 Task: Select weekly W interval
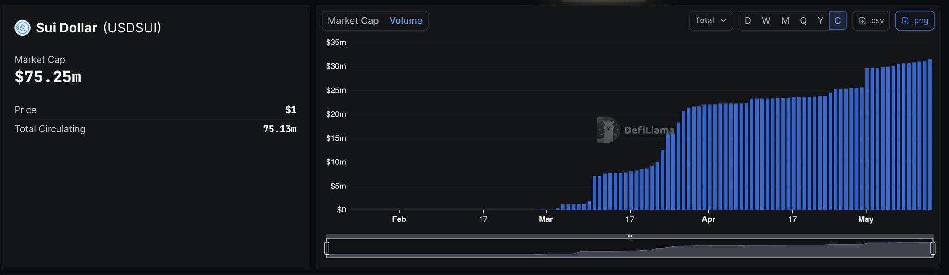766,20
